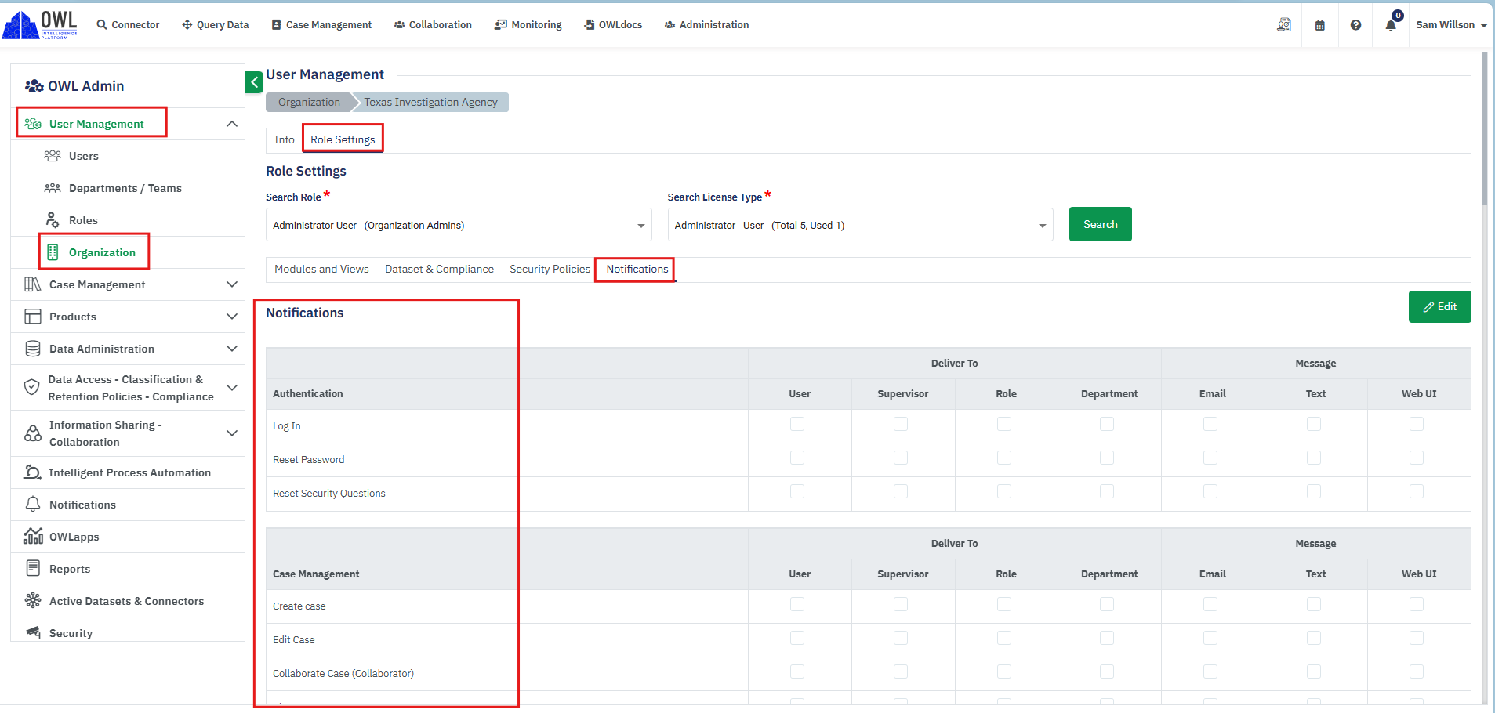
Task: Open the Query Data menu
Action: [216, 25]
